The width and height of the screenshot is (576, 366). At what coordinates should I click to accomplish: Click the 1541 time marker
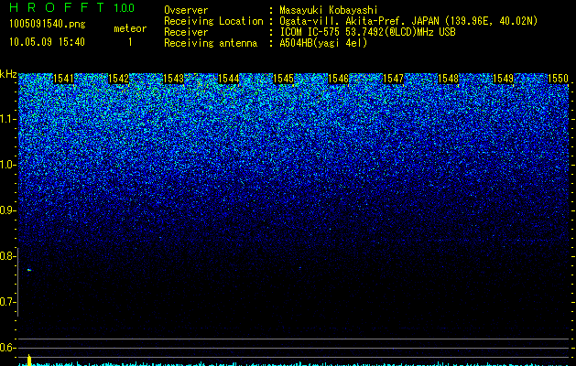[x=63, y=79]
